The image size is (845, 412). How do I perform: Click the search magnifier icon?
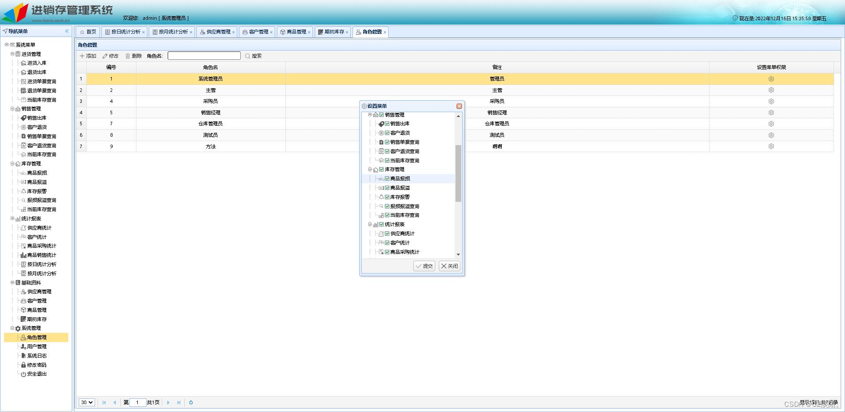pyautogui.click(x=248, y=56)
